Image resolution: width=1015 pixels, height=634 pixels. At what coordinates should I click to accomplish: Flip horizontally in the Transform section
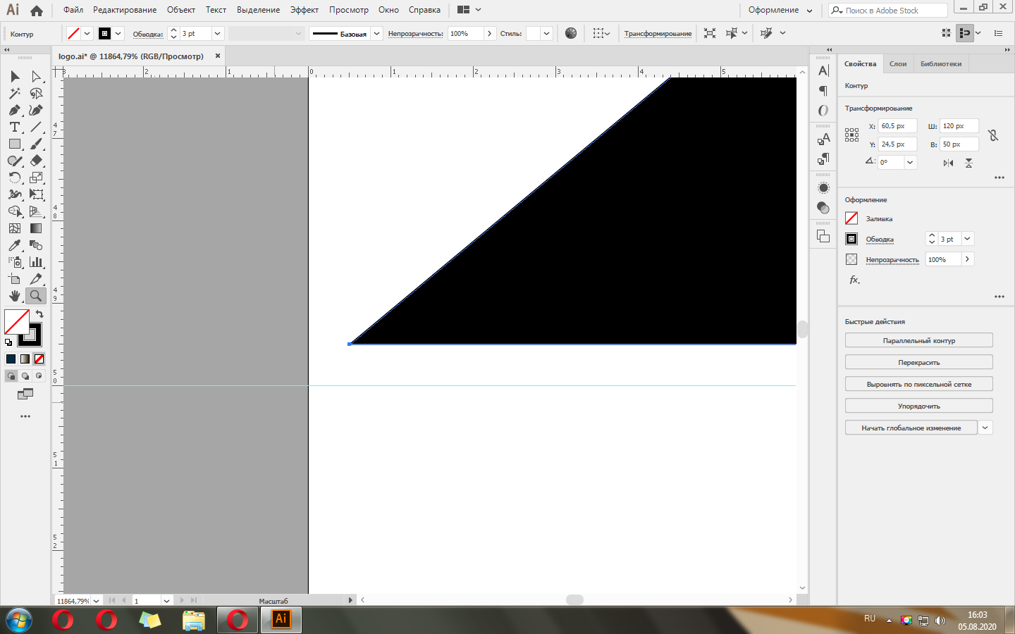point(948,163)
